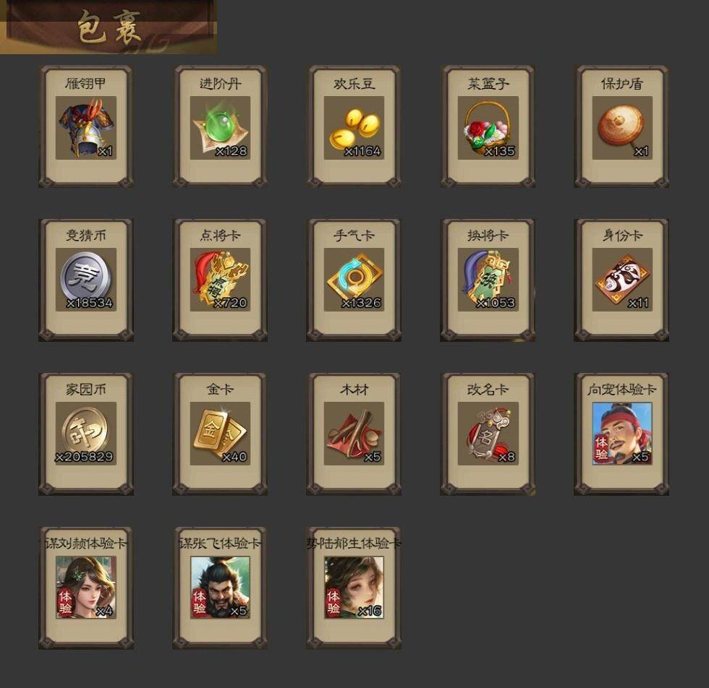Open the 欢乐豆 golden beans item

coord(354,127)
